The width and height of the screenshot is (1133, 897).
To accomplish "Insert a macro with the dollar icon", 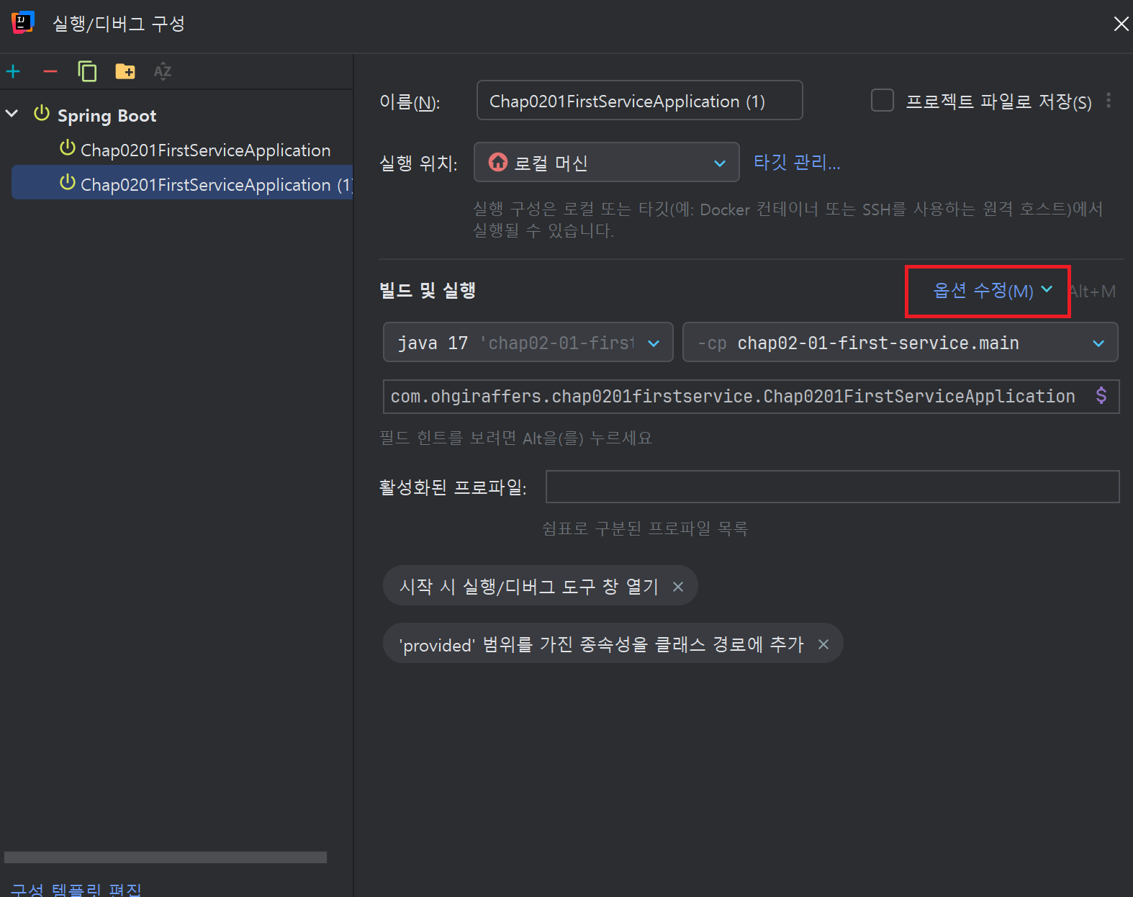I will click(1101, 395).
